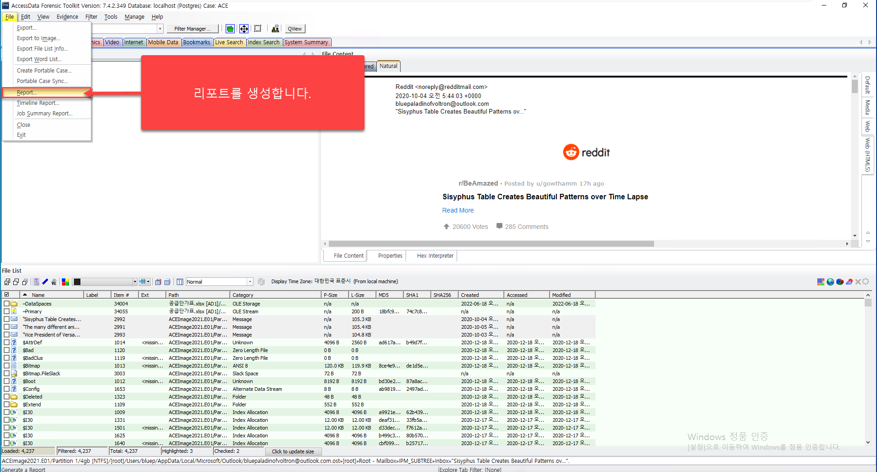The height and width of the screenshot is (472, 877).
Task: Check the –DataSpaces row checkbox
Action: coord(6,304)
